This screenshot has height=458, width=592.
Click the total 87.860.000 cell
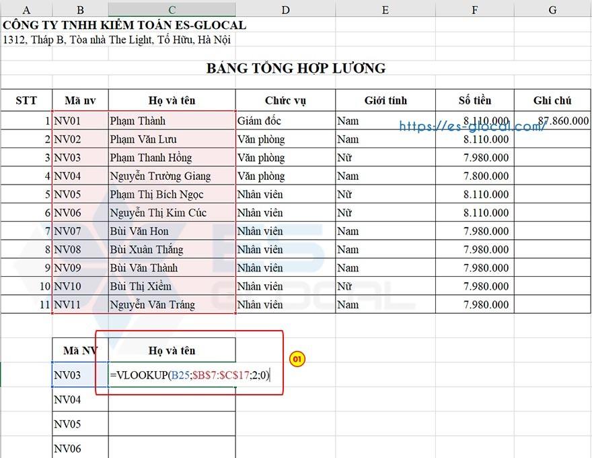[x=552, y=121]
